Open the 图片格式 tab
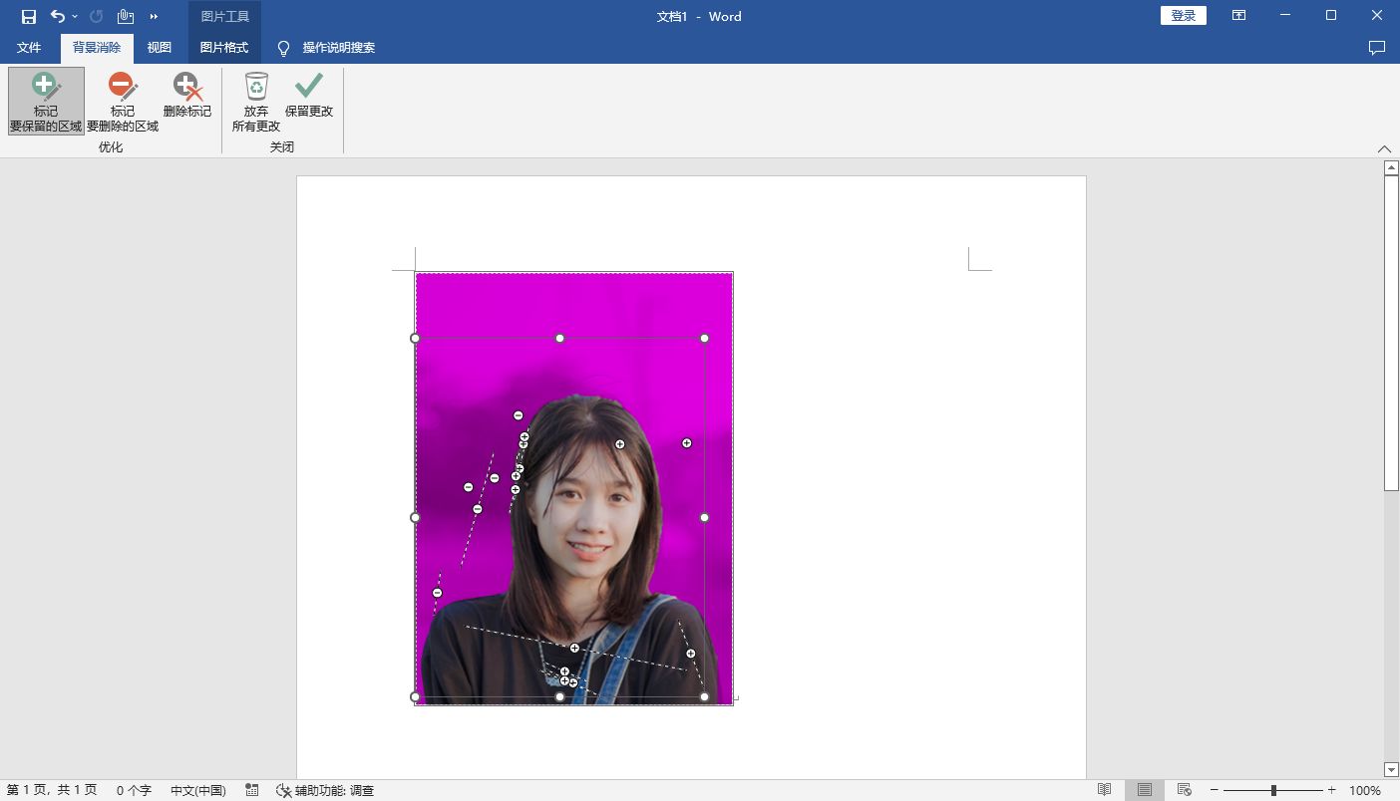This screenshot has height=801, width=1400. (224, 48)
